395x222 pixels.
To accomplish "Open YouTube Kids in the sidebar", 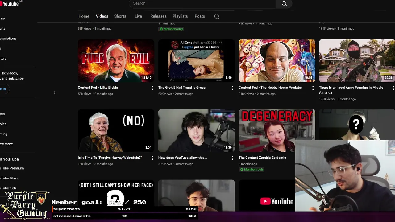I will point(8,188).
